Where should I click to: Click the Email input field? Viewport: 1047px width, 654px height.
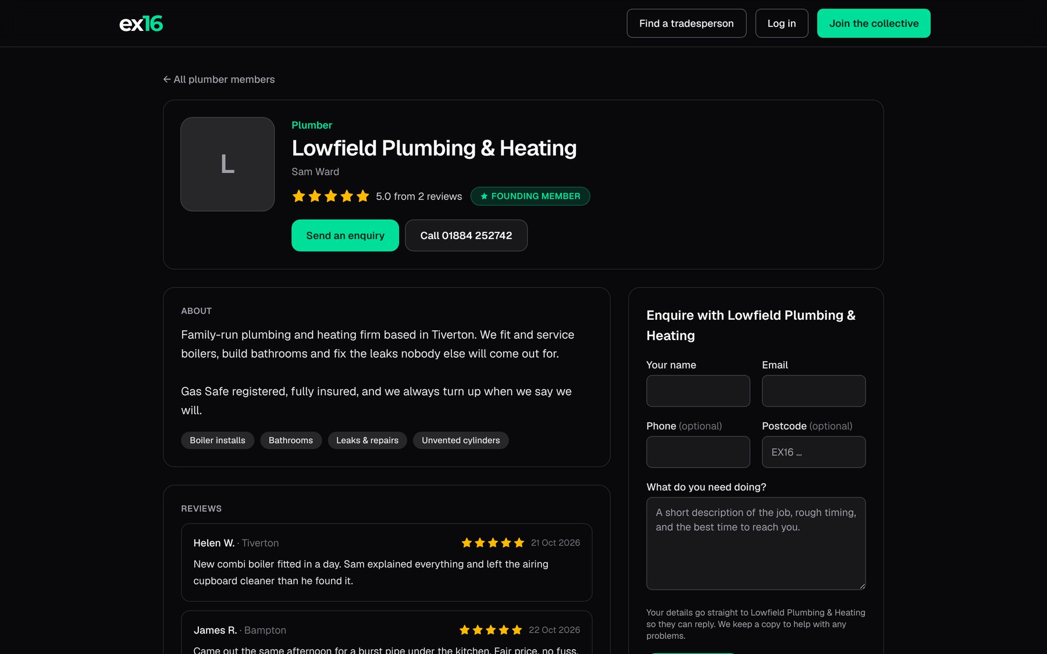(814, 391)
